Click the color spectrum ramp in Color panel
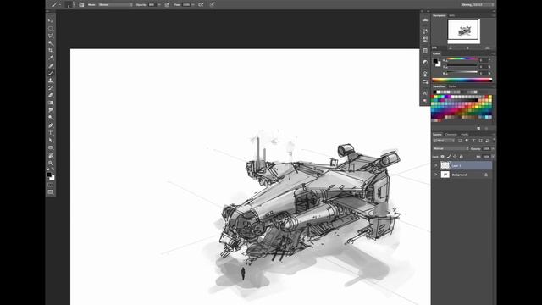542x305 pixels. (462, 80)
